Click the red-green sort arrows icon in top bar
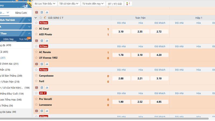 click(128, 3)
